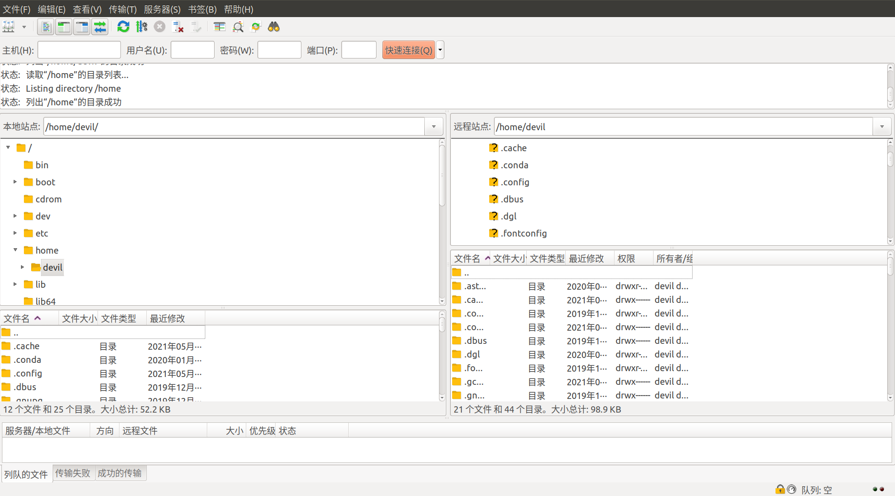The image size is (895, 496).
Task: Toggle synchronized browsing icon
Action: point(256,27)
